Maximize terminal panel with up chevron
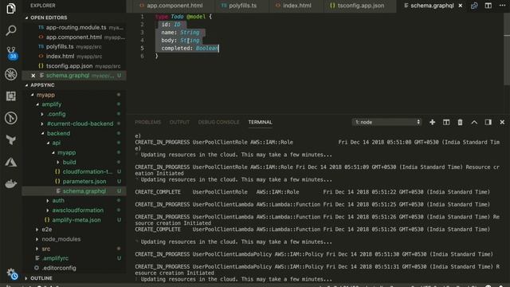This screenshot has height=287, width=510. click(x=474, y=122)
